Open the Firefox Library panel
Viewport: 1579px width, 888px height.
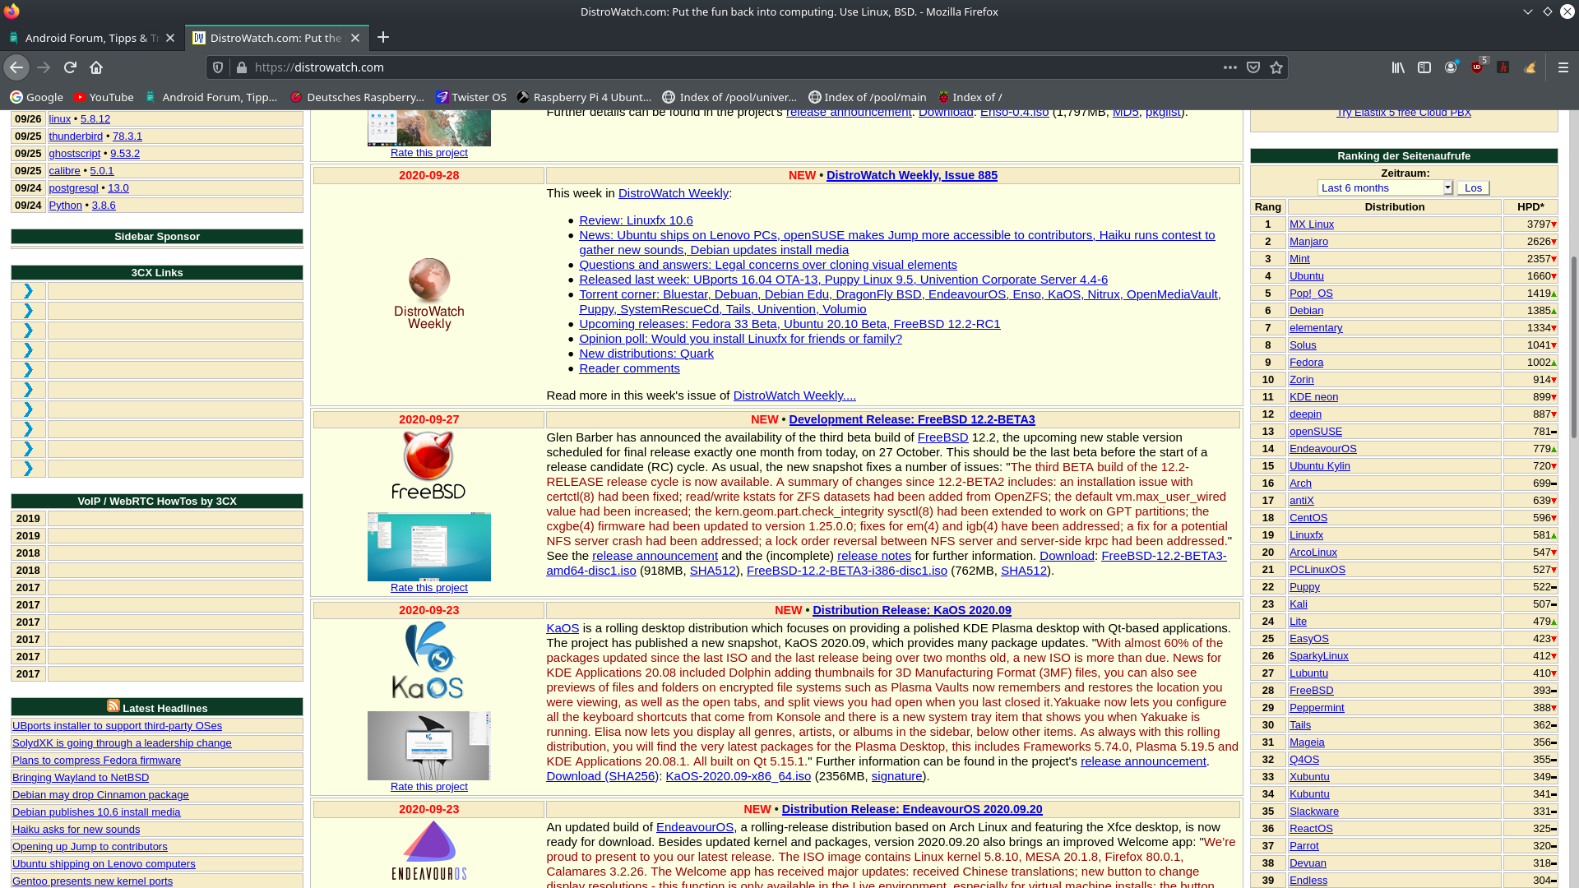1398,67
